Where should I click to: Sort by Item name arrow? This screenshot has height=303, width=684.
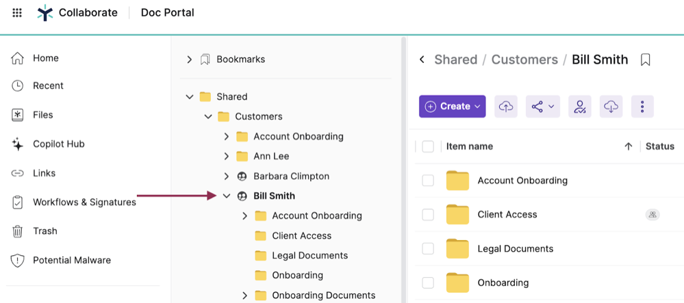(628, 146)
